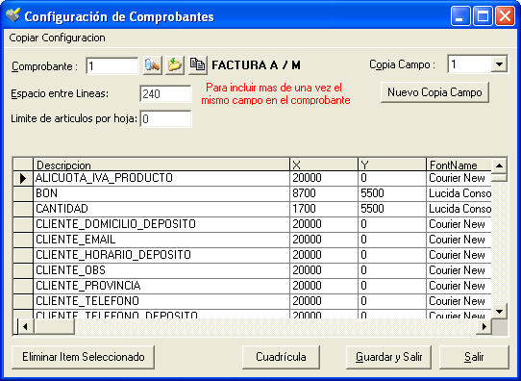Click the copy documents icon beside FACTURA

tap(198, 65)
